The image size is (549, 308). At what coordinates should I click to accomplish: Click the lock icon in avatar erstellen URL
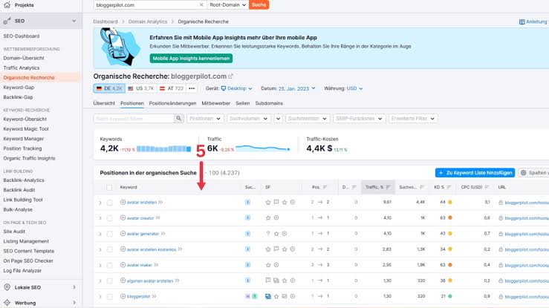501,203
